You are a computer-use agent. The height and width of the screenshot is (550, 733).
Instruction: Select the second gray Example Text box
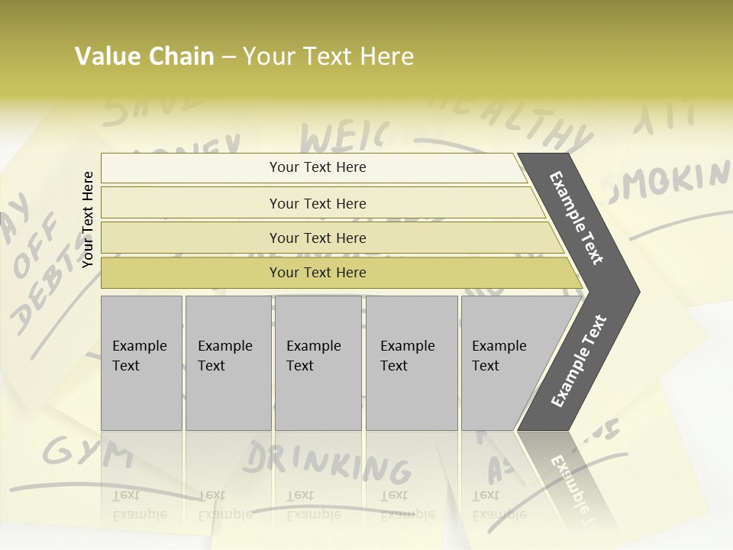coord(228,362)
